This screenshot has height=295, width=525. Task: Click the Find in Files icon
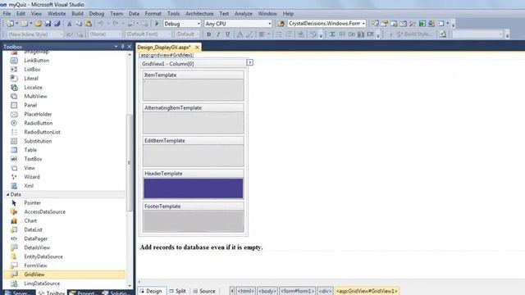coord(281,24)
